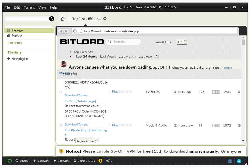The image size is (250, 168).
Task: Focus the sidebar search field
Action: (27, 19)
